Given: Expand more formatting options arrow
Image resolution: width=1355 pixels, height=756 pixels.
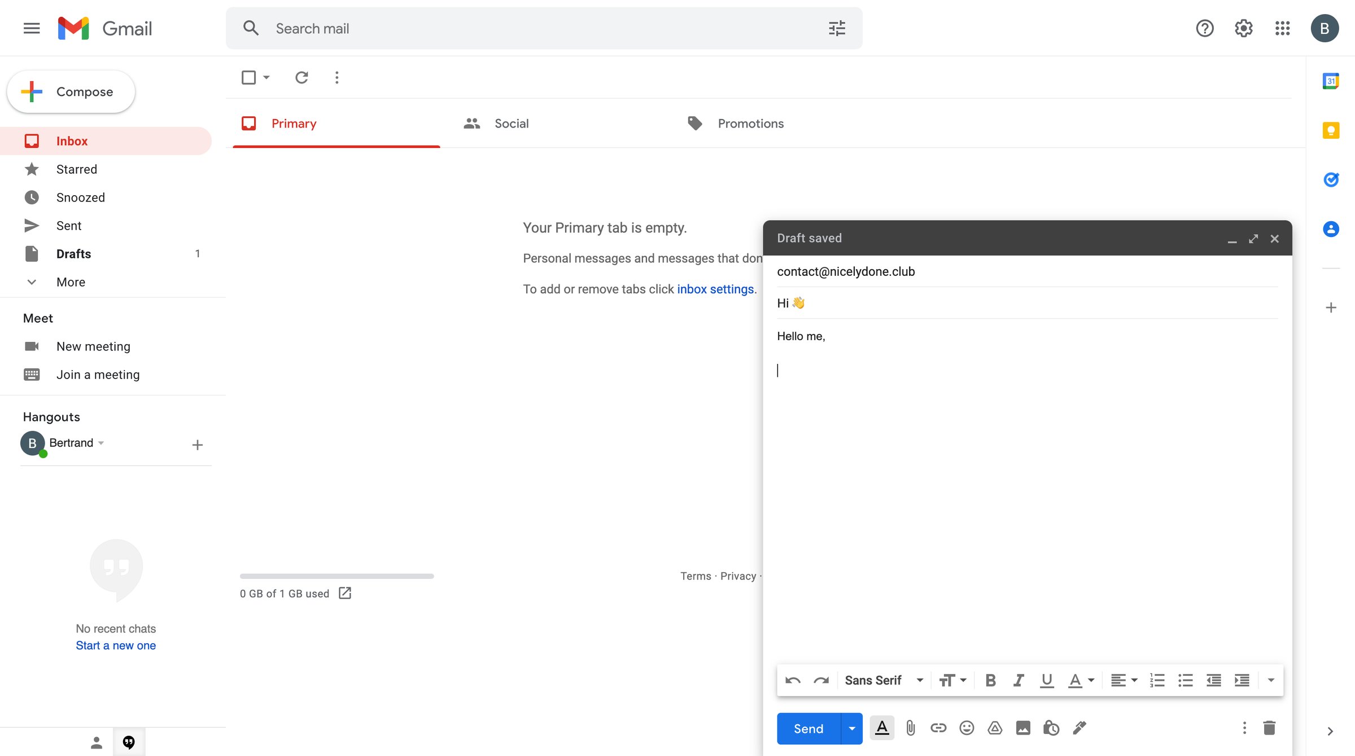Looking at the screenshot, I should (1271, 680).
